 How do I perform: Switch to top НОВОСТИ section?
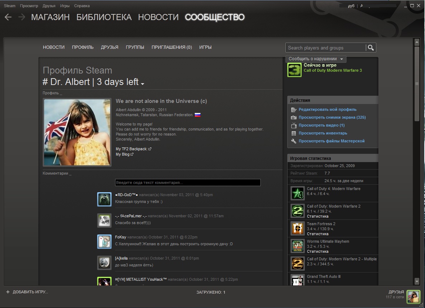[x=158, y=17]
